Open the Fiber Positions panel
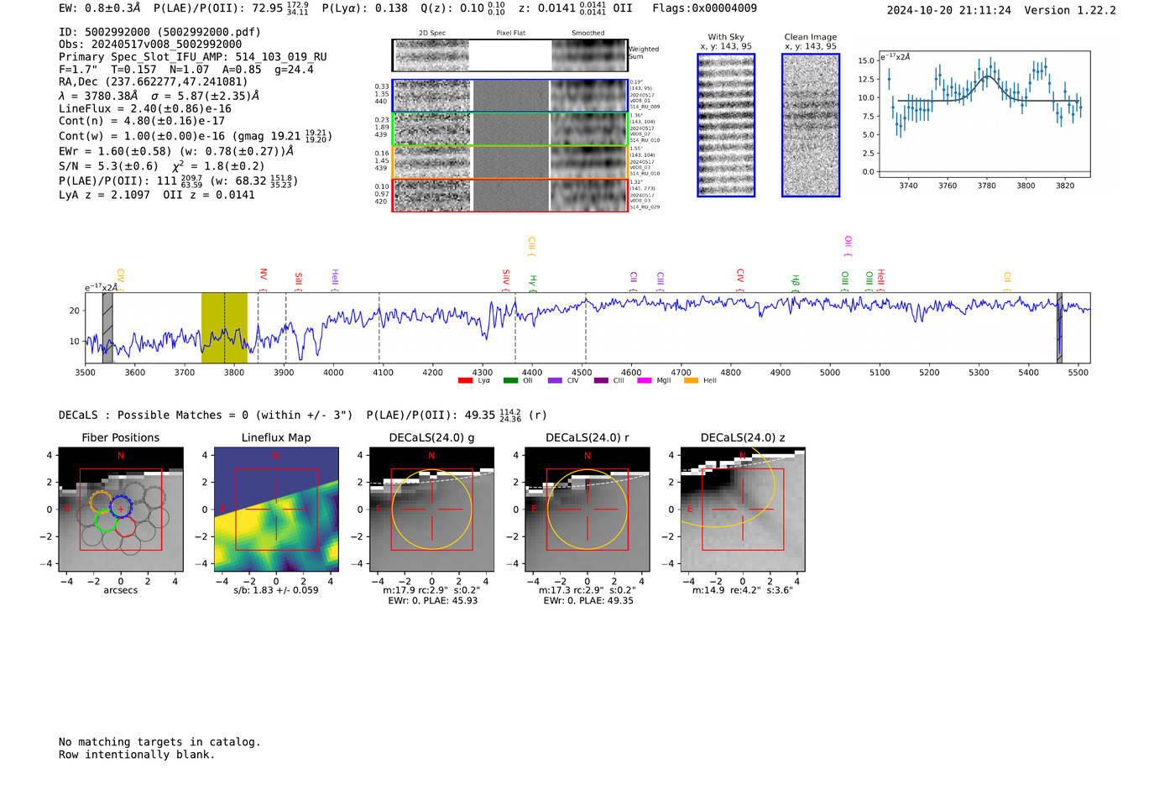 tap(121, 510)
